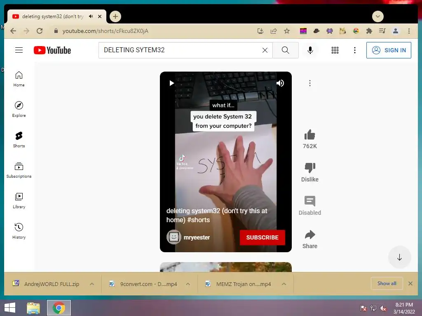422x316 pixels.
Task: Click the address bar URL
Action: click(x=105, y=31)
